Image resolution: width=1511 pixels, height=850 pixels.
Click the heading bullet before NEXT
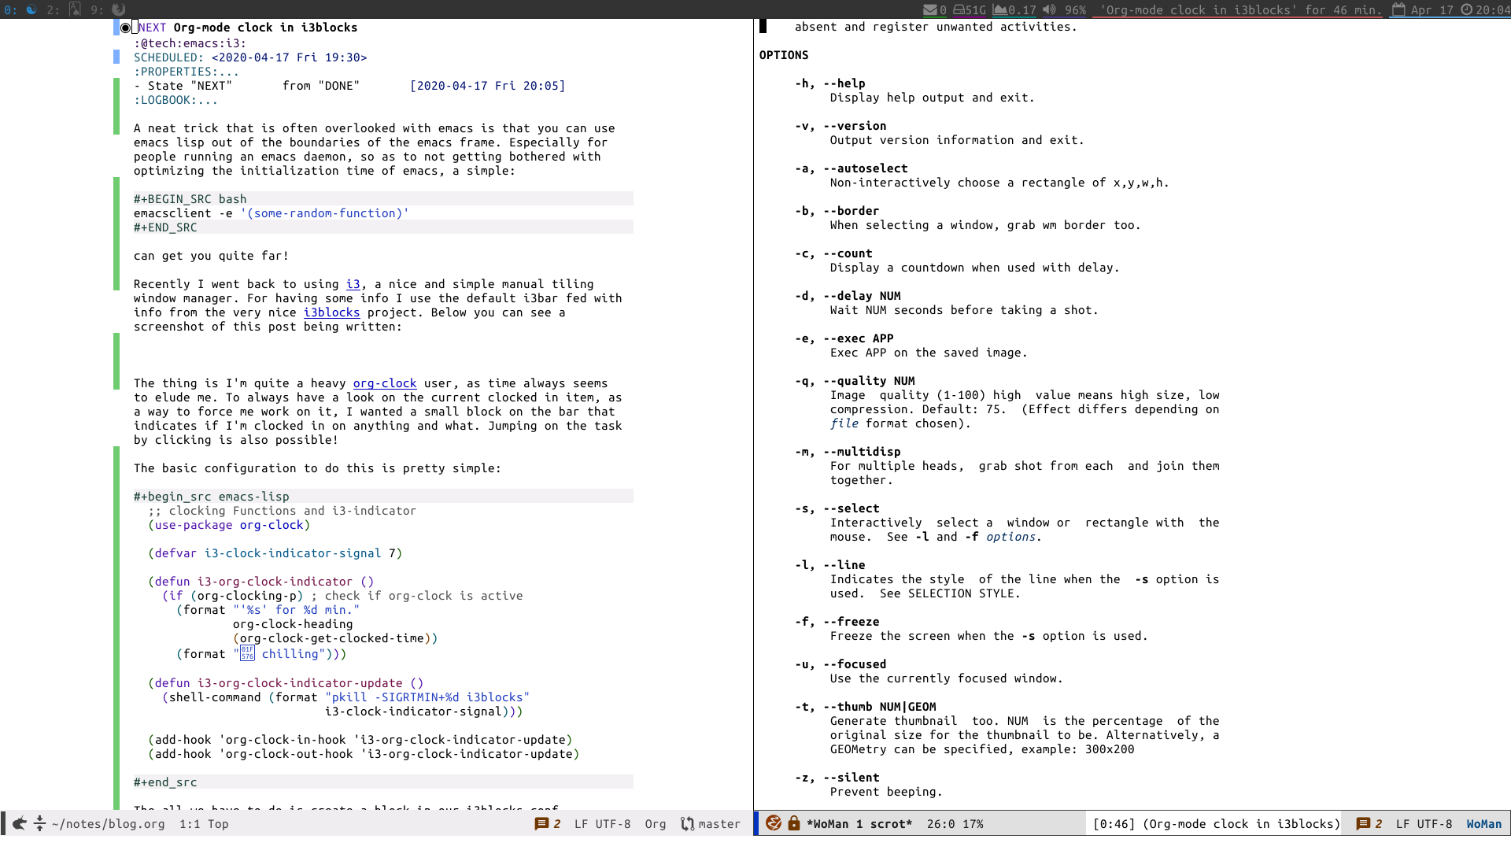125,28
